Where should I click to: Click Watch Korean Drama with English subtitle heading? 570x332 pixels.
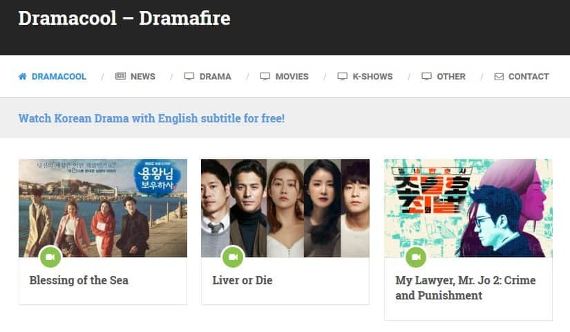[x=151, y=118]
